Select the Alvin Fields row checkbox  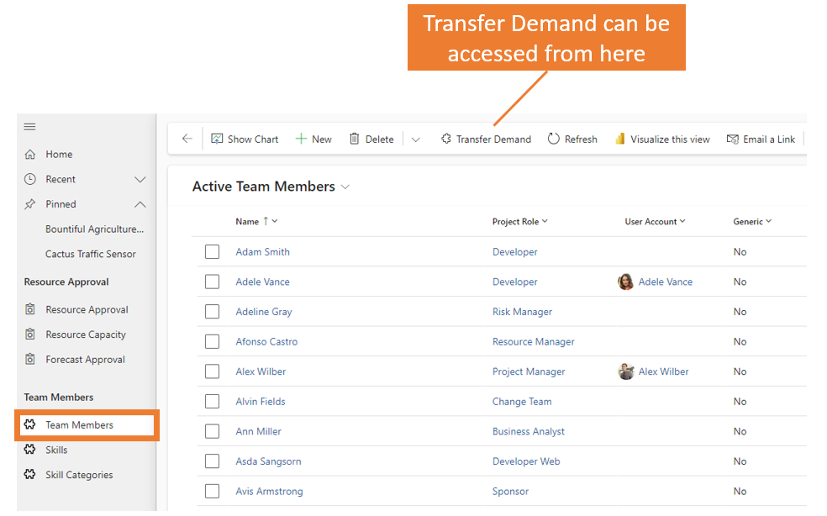212,402
